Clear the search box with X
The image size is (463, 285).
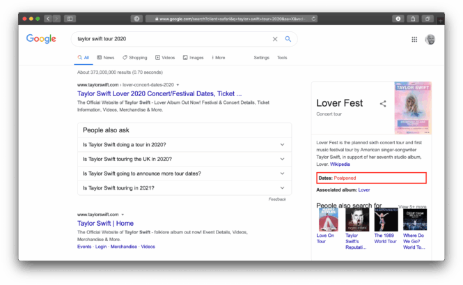275,39
